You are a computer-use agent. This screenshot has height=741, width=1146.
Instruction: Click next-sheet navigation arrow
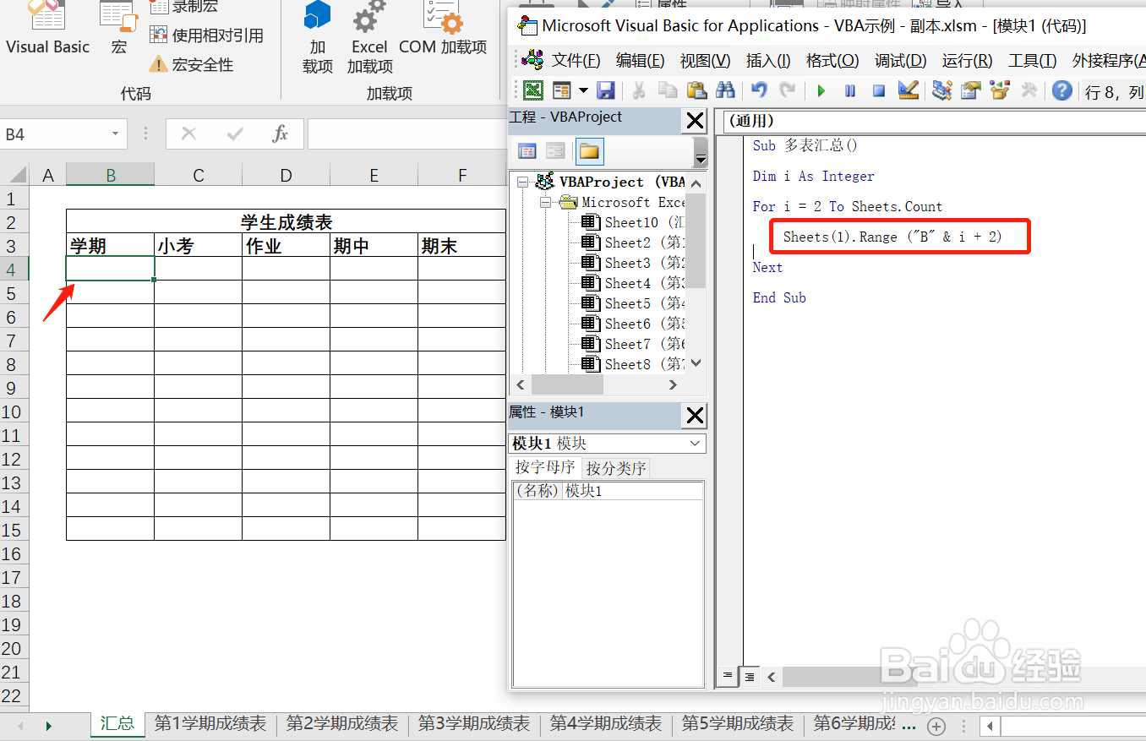48,726
